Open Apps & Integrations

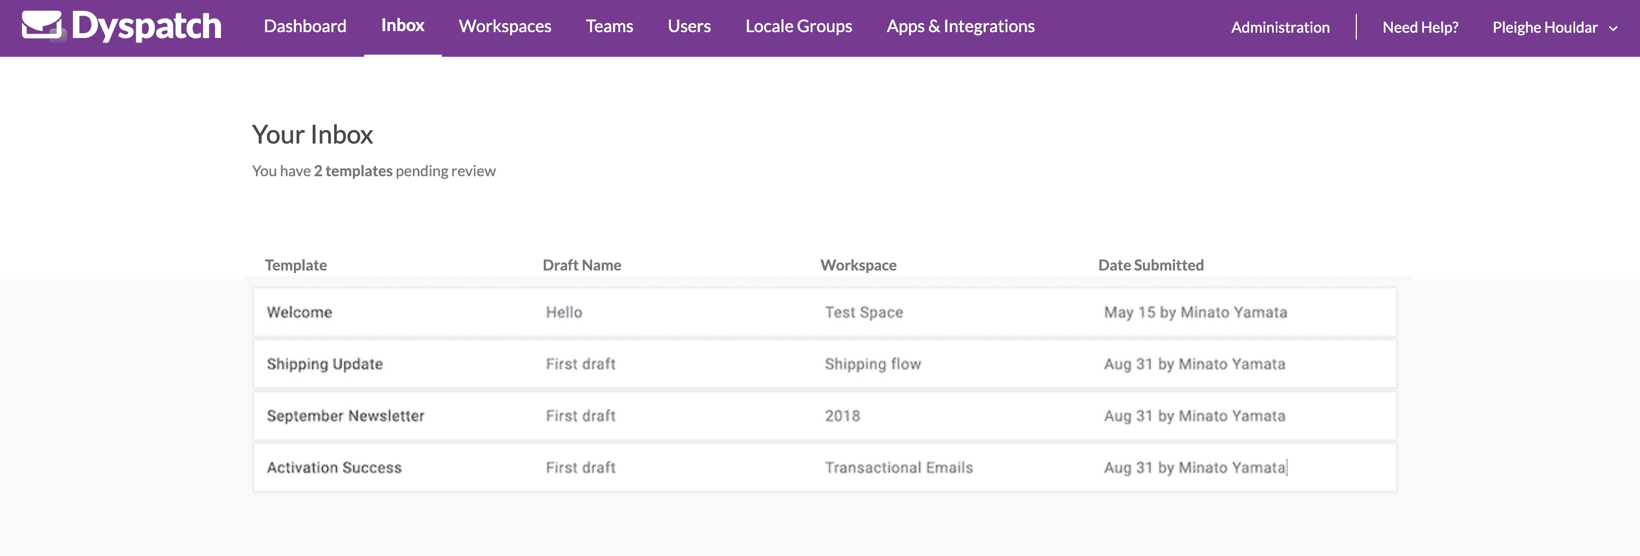pos(959,26)
